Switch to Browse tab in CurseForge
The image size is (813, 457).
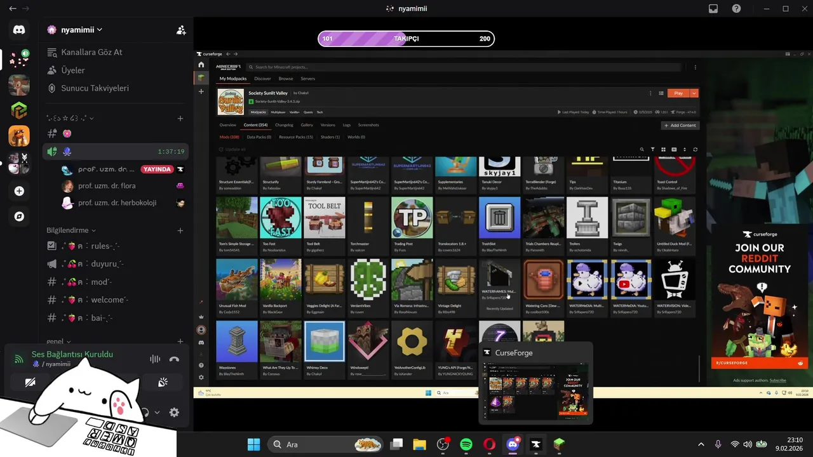pos(286,79)
